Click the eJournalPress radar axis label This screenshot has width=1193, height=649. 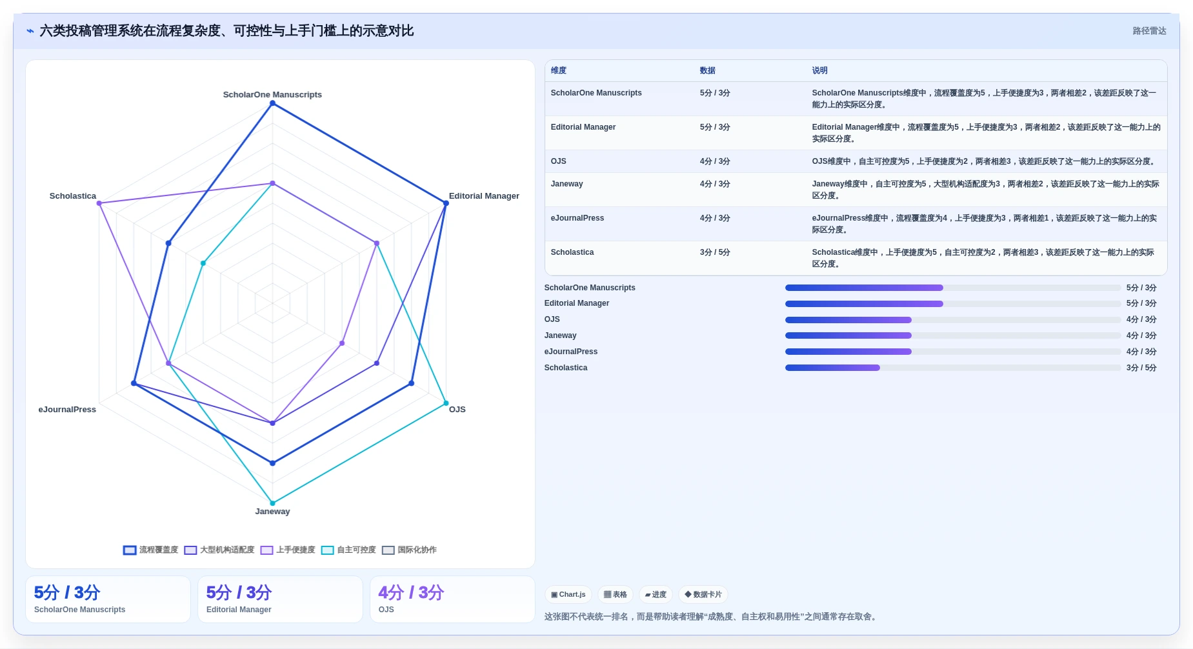(67, 409)
